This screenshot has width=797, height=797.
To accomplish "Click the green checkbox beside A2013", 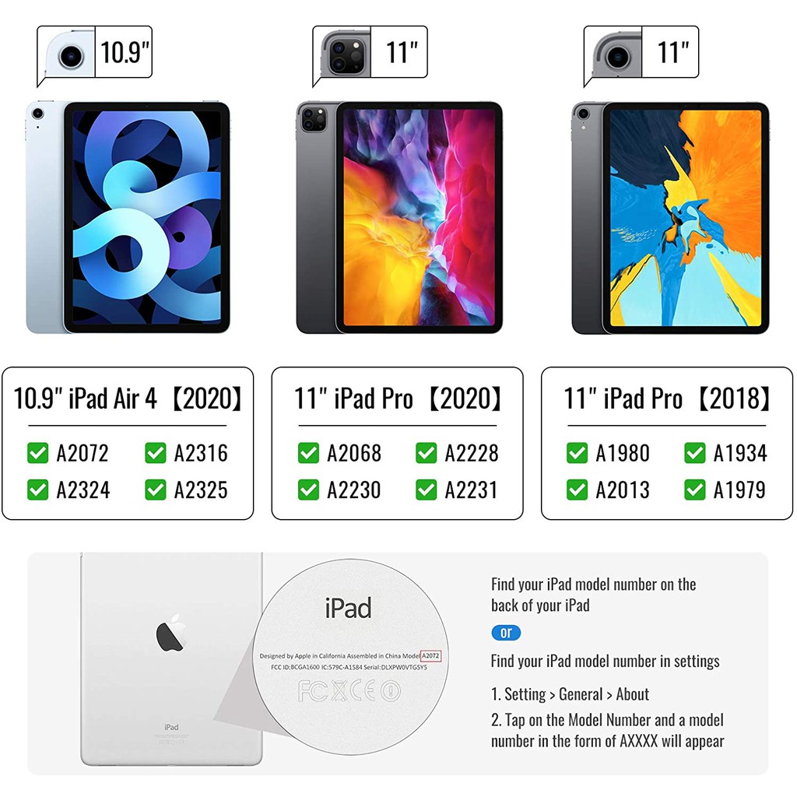I will pyautogui.click(x=577, y=490).
